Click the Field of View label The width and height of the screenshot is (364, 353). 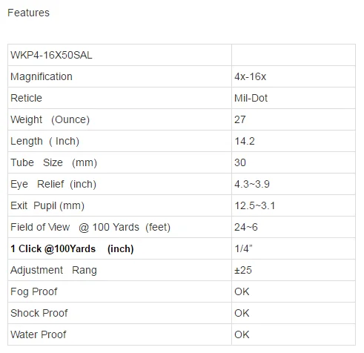[90, 227]
